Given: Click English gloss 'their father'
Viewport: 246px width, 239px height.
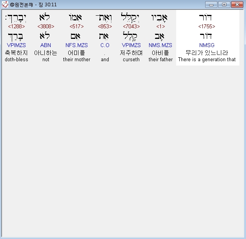Looking at the screenshot, I should (x=160, y=60).
